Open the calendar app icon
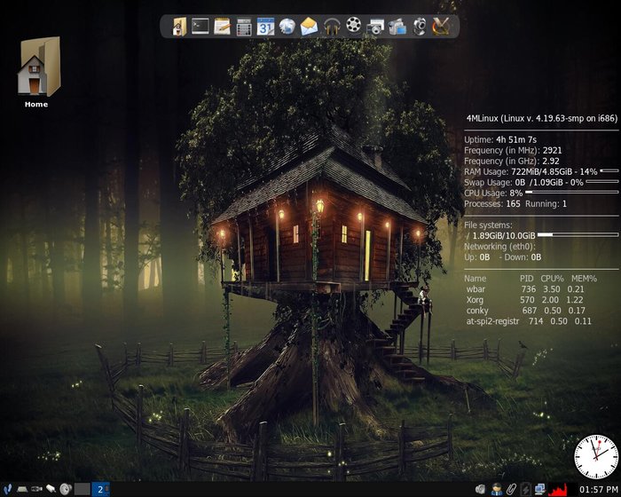 point(265,27)
